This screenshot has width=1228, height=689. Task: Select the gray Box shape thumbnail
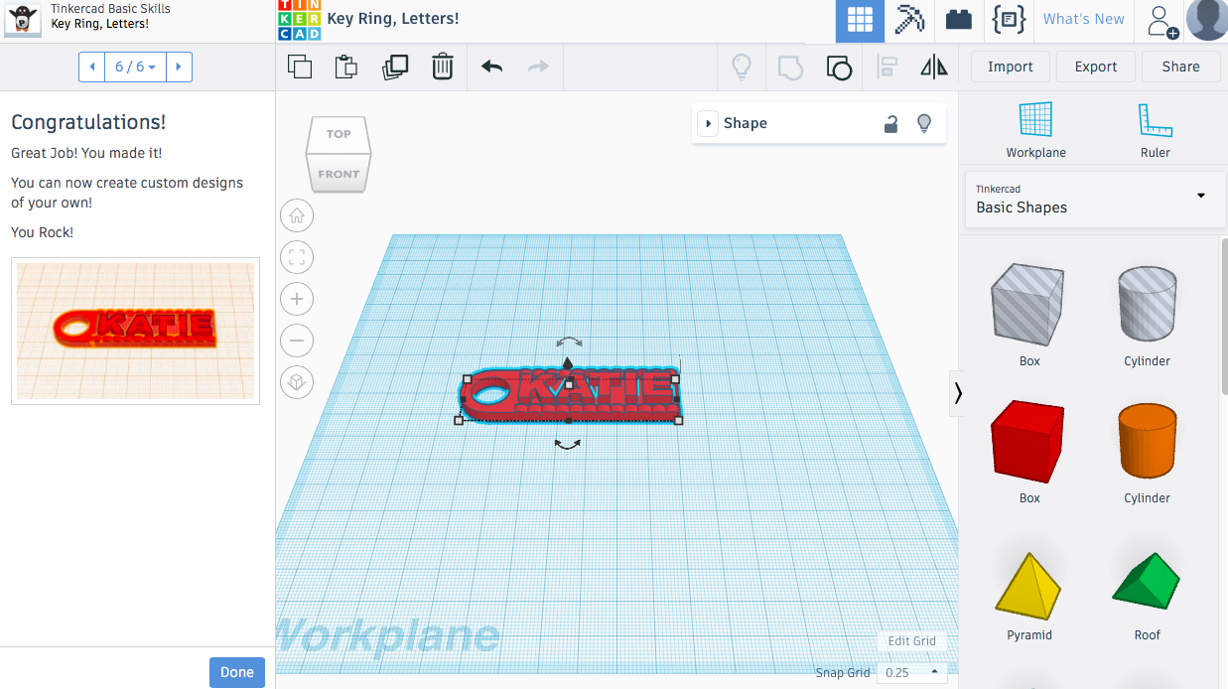pos(1028,305)
